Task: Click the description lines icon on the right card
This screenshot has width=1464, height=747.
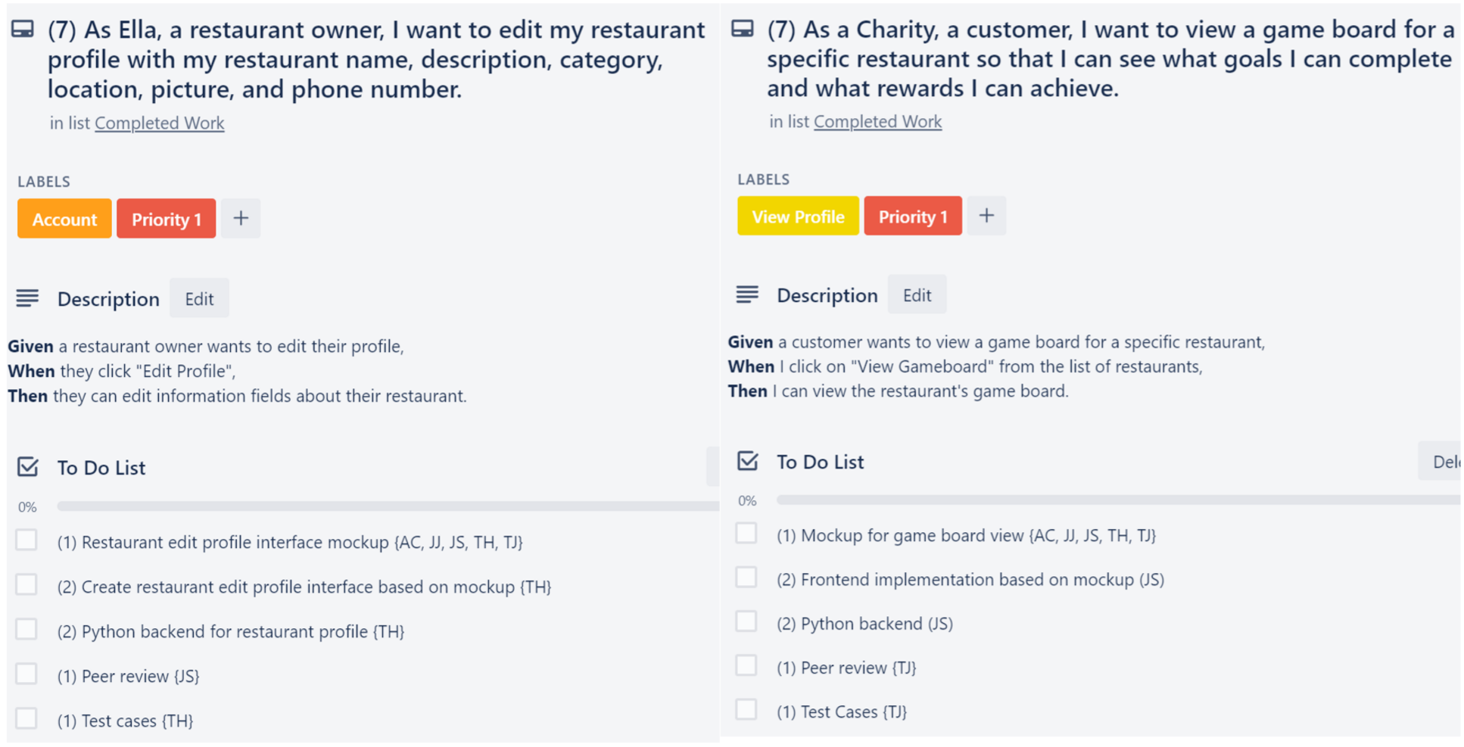Action: pos(747,294)
